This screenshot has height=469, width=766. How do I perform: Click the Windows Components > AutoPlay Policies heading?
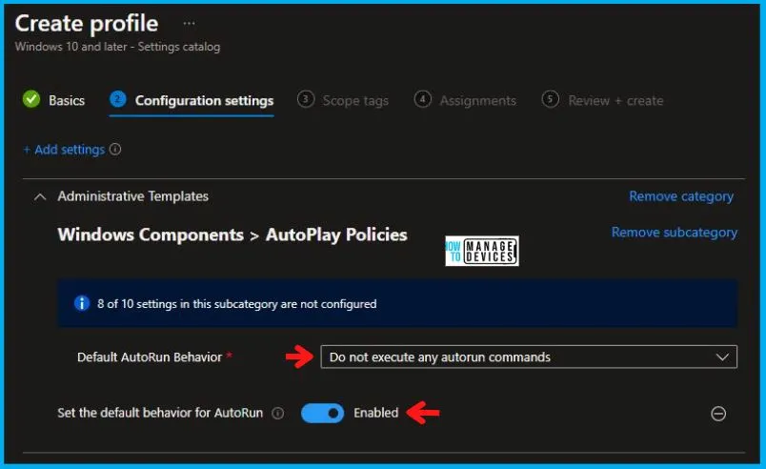point(232,235)
